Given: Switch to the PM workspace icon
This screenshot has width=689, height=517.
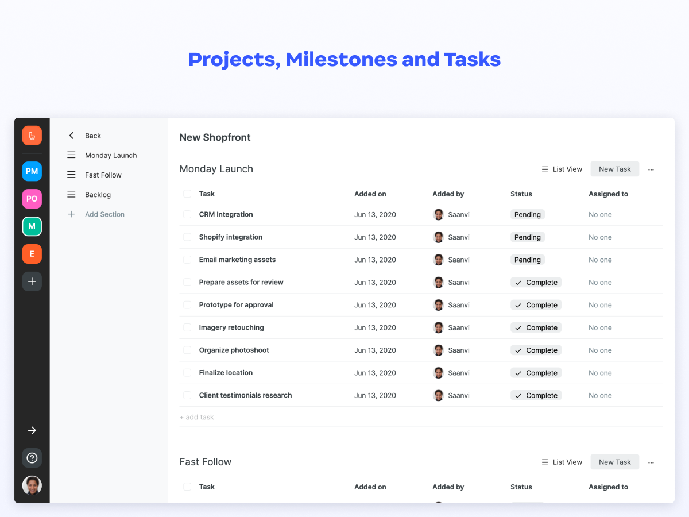Looking at the screenshot, I should click(x=32, y=171).
